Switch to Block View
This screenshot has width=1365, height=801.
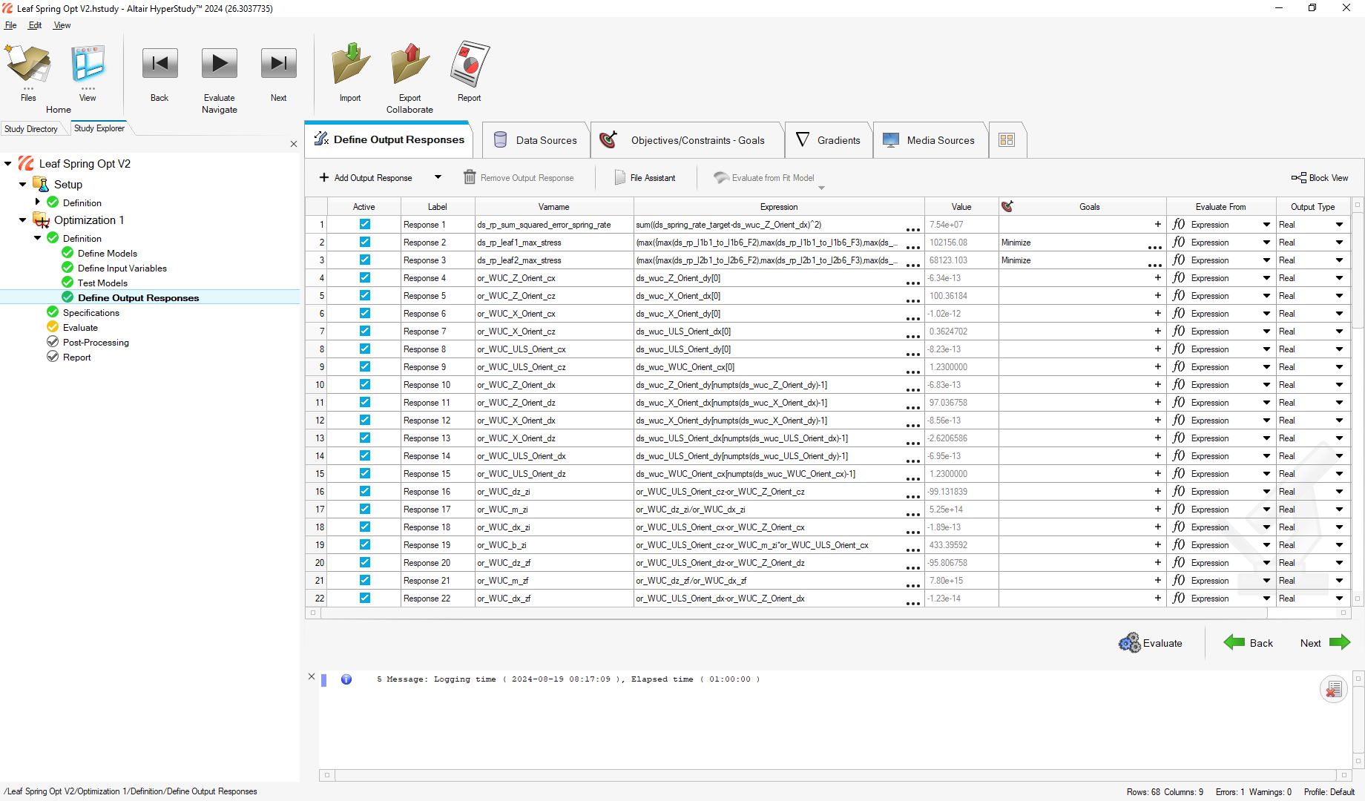[x=1320, y=178]
